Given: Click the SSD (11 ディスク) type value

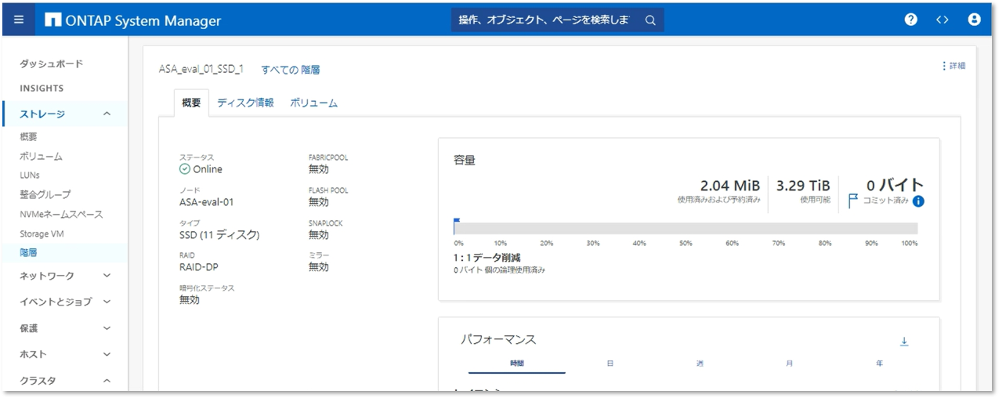Looking at the screenshot, I should click(x=219, y=235).
